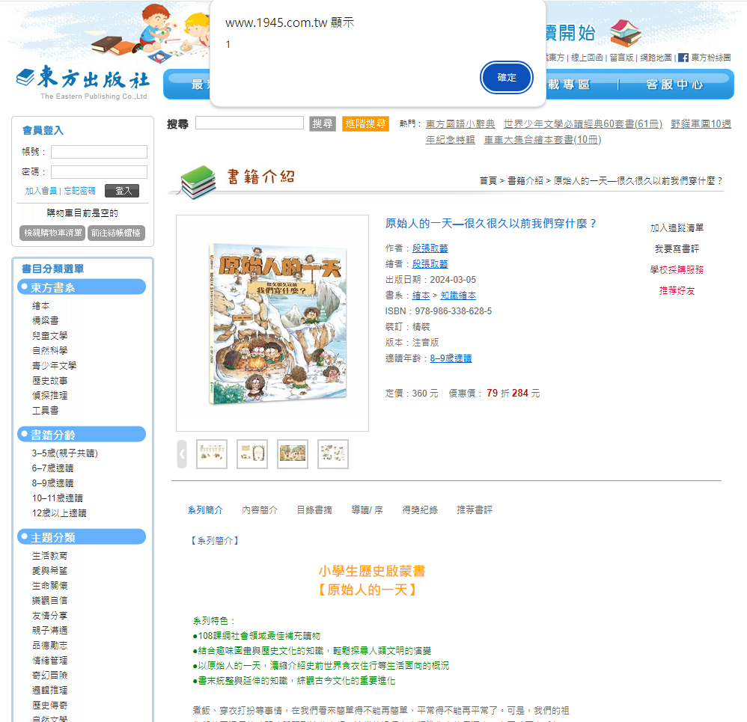This screenshot has height=722, width=747.
Task: Select 自然科學 in sidebar
Action: 49,350
